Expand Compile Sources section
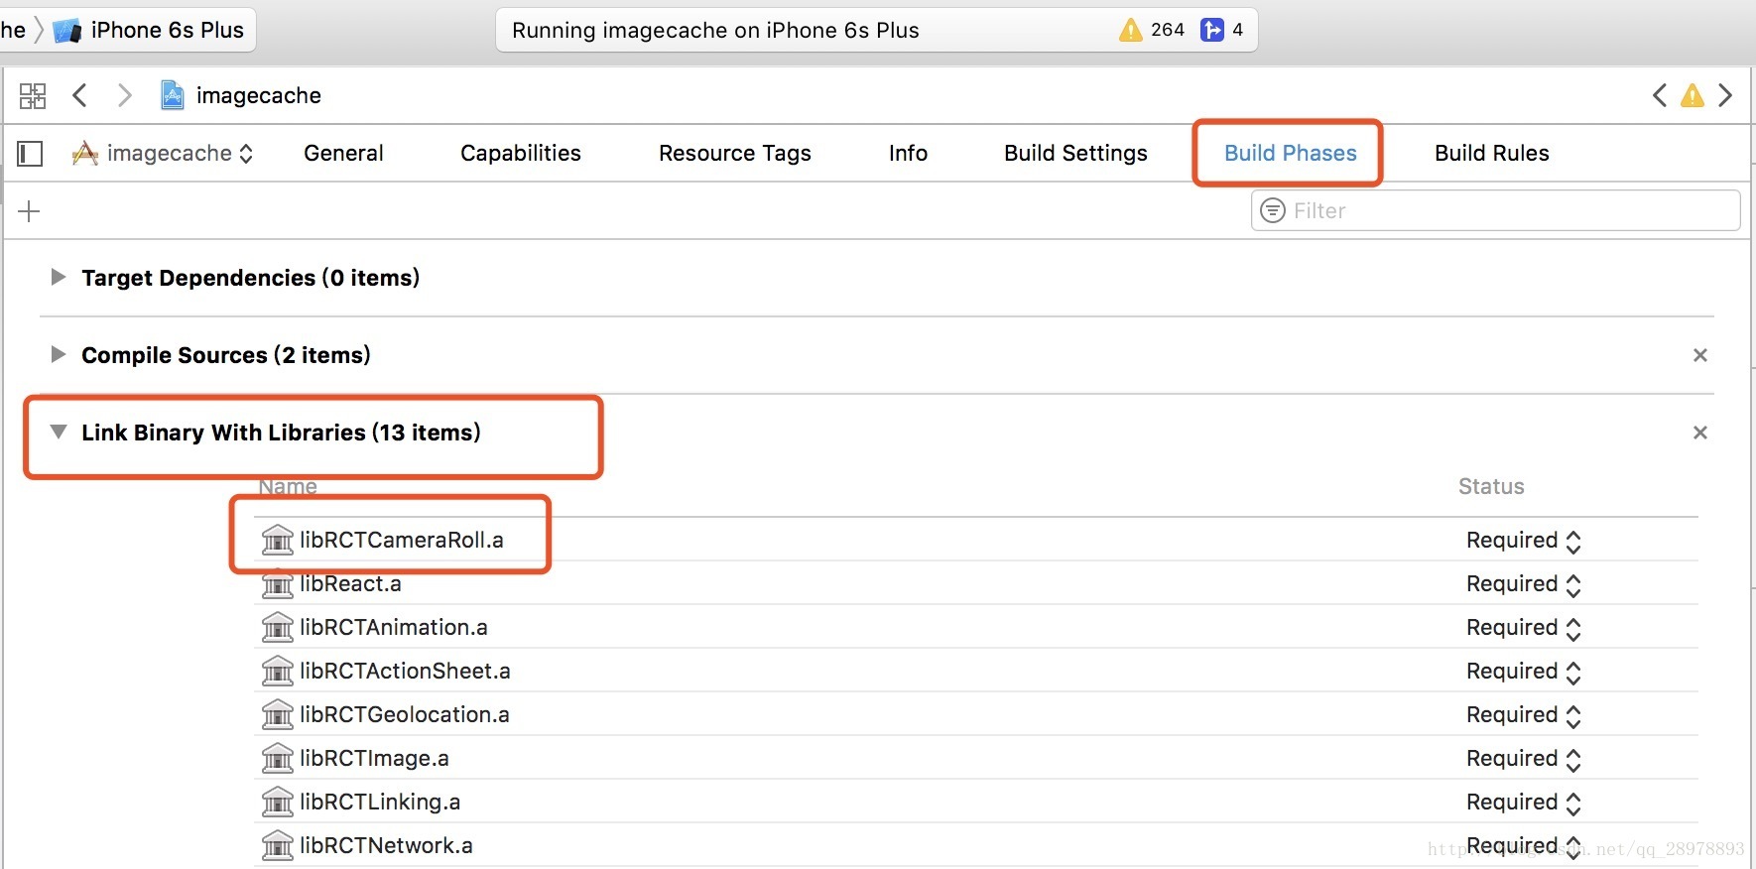 point(59,354)
